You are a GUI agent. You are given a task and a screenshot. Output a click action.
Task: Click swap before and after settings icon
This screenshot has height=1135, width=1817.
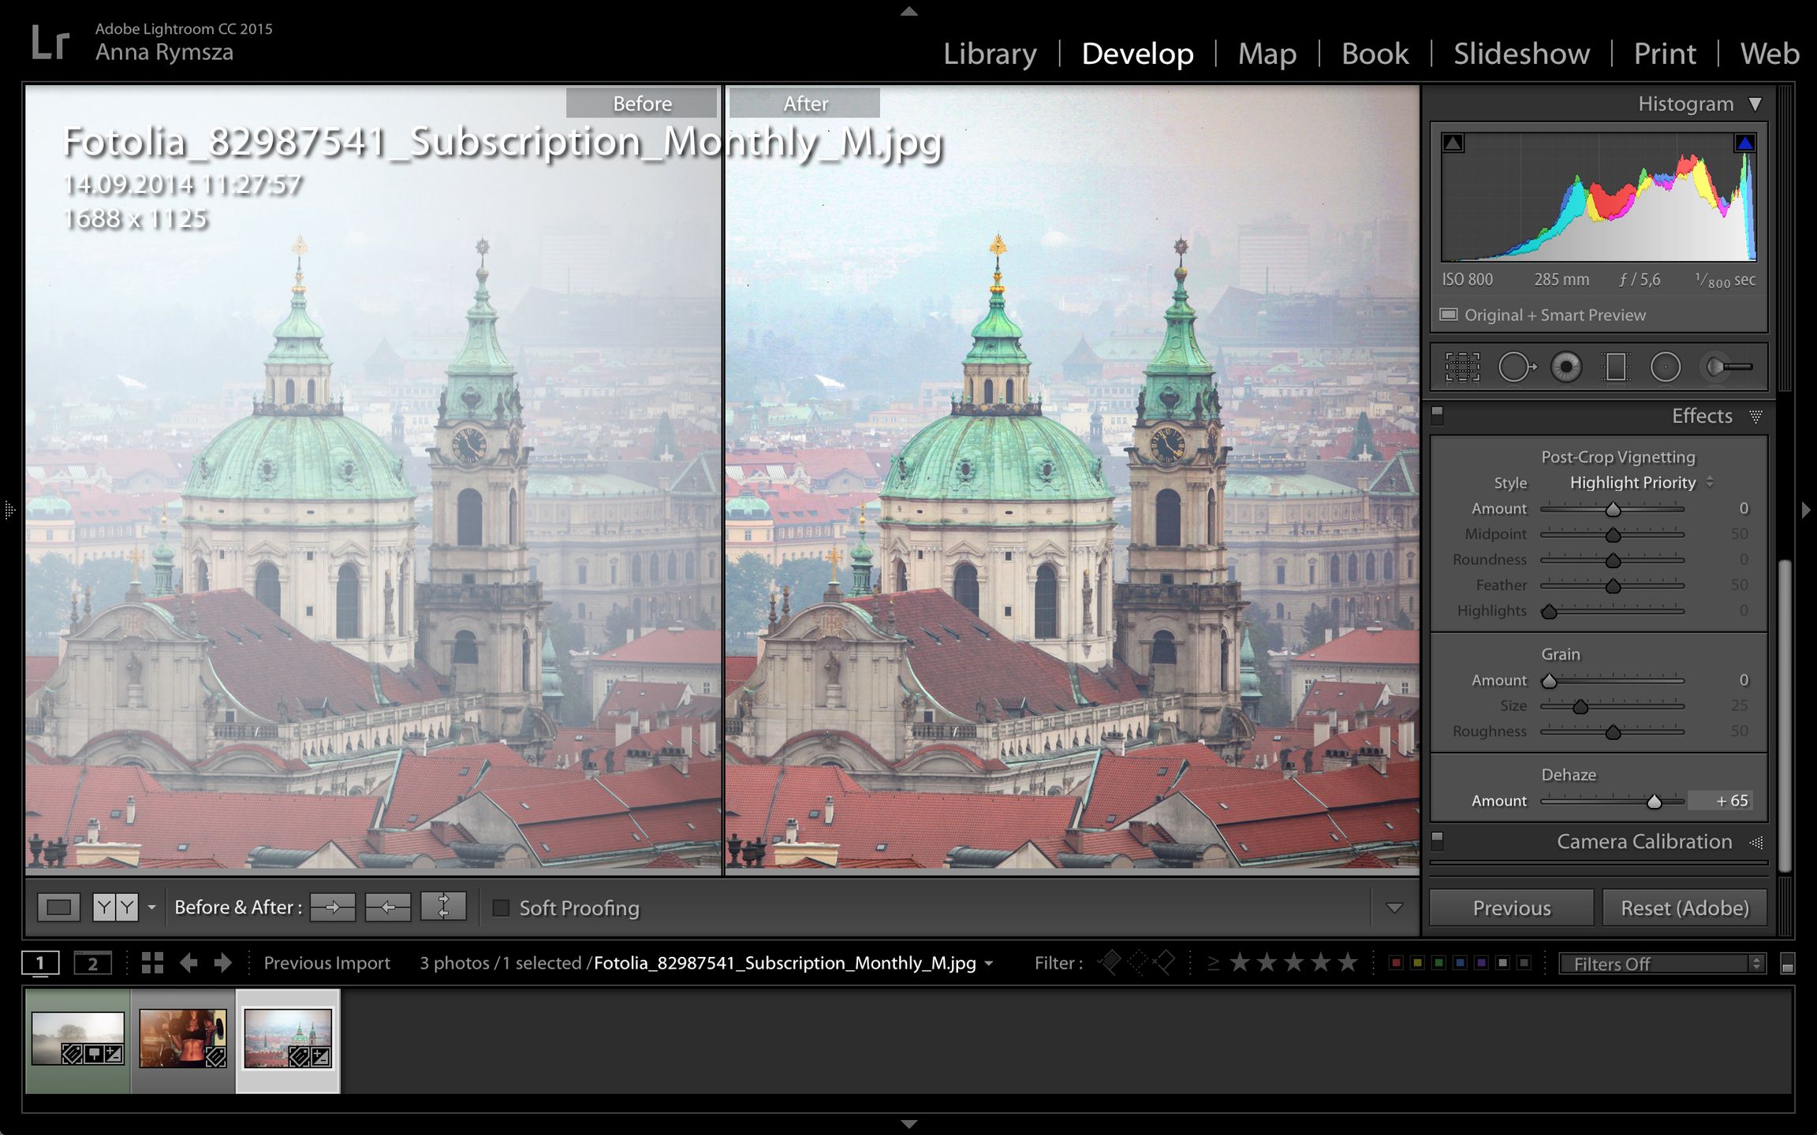(443, 907)
